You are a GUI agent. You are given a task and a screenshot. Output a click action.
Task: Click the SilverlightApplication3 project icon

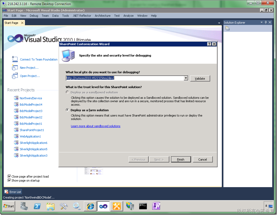coord(16,155)
